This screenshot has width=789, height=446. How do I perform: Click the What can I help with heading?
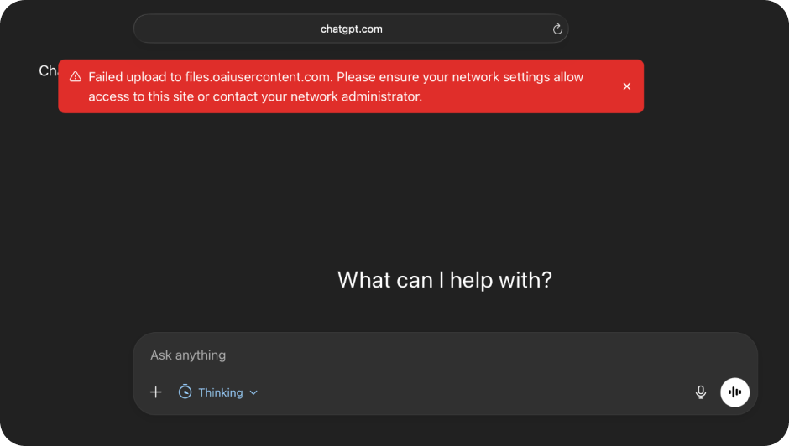[445, 280]
